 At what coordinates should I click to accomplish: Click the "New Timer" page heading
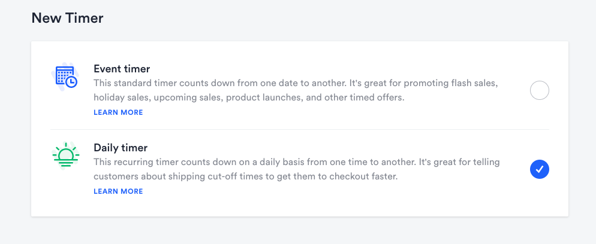tap(68, 19)
